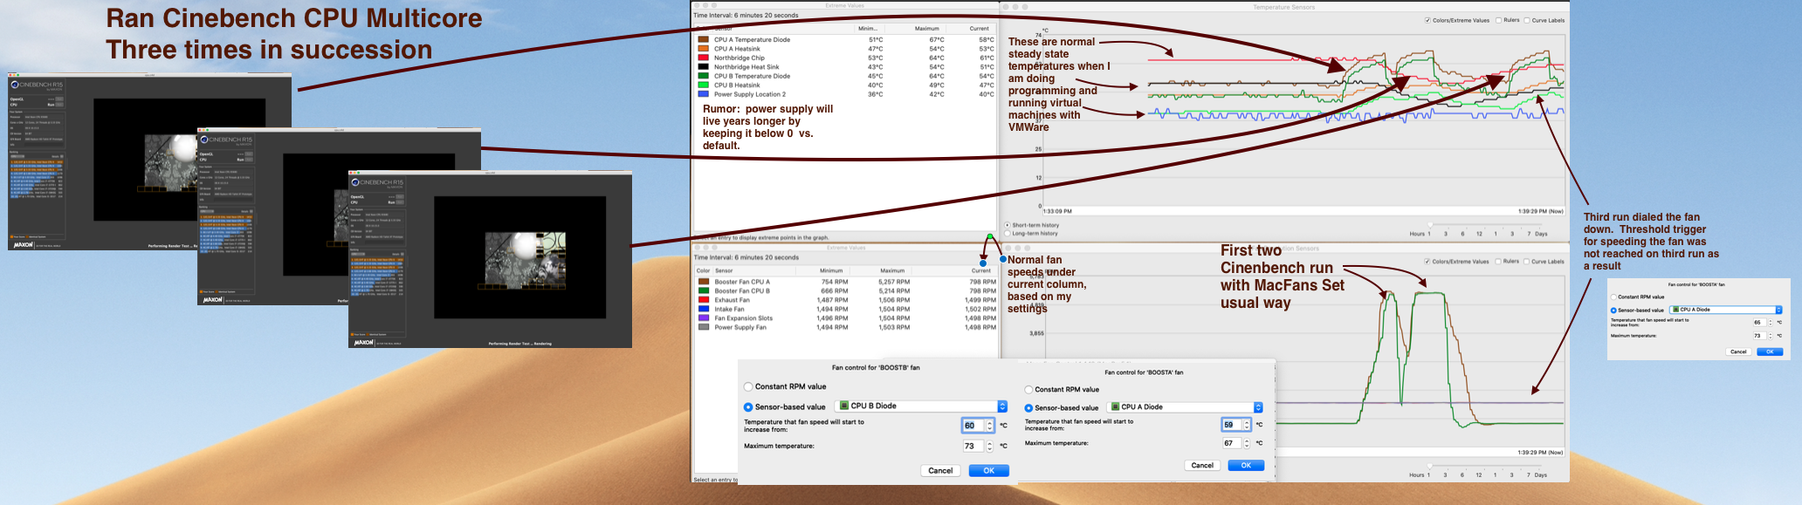Enable Curve Labels in fan speed graph window

click(x=1527, y=261)
